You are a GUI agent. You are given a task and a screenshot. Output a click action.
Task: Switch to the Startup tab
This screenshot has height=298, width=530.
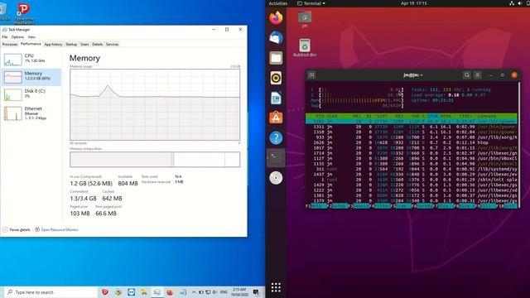coord(71,44)
